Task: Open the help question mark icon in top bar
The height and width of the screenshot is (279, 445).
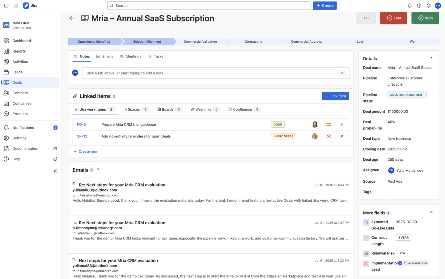Action: pos(419,6)
